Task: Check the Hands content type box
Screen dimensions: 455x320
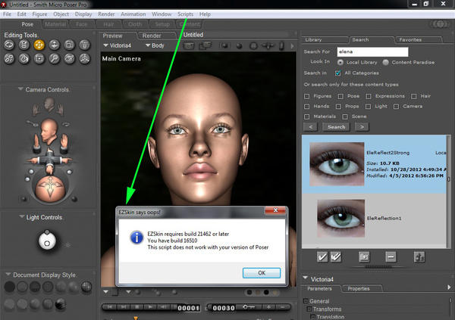Action: pyautogui.click(x=306, y=106)
